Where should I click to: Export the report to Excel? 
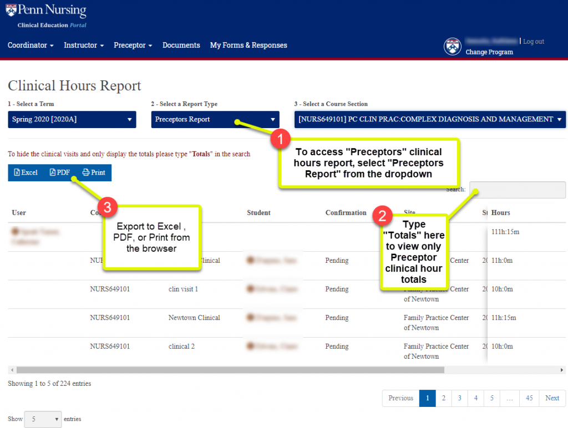(x=26, y=172)
